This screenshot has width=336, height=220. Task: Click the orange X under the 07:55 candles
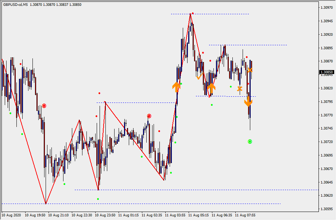click(240, 89)
